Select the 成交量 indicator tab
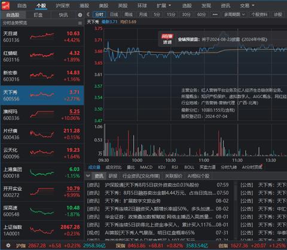287x250 pixels. (x=94, y=167)
